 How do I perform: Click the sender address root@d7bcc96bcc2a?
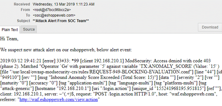click(52, 10)
